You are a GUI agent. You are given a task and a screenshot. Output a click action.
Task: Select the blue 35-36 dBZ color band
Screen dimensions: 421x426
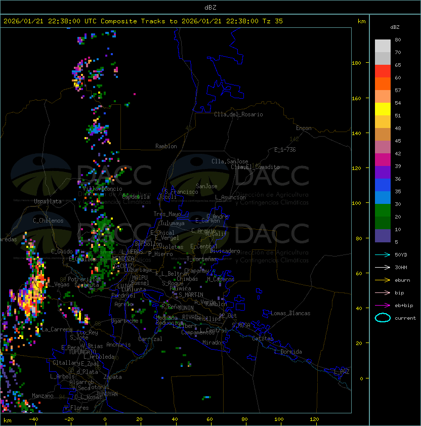coord(383,185)
